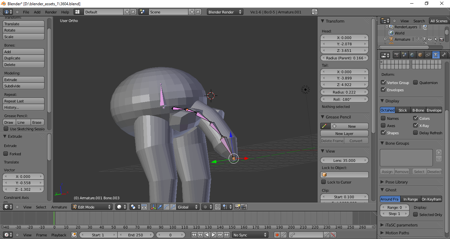Enable the Names display checkbox
450x239 pixels.
383,119
